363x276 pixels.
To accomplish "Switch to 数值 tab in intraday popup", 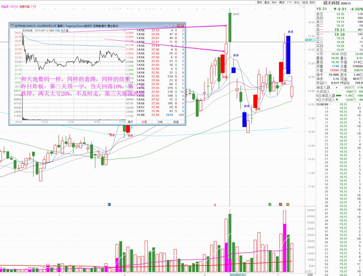I will 176,122.
